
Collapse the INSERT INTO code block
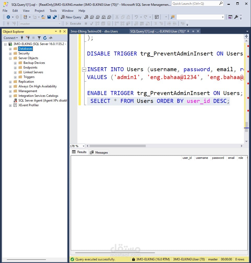pos(84,69)
